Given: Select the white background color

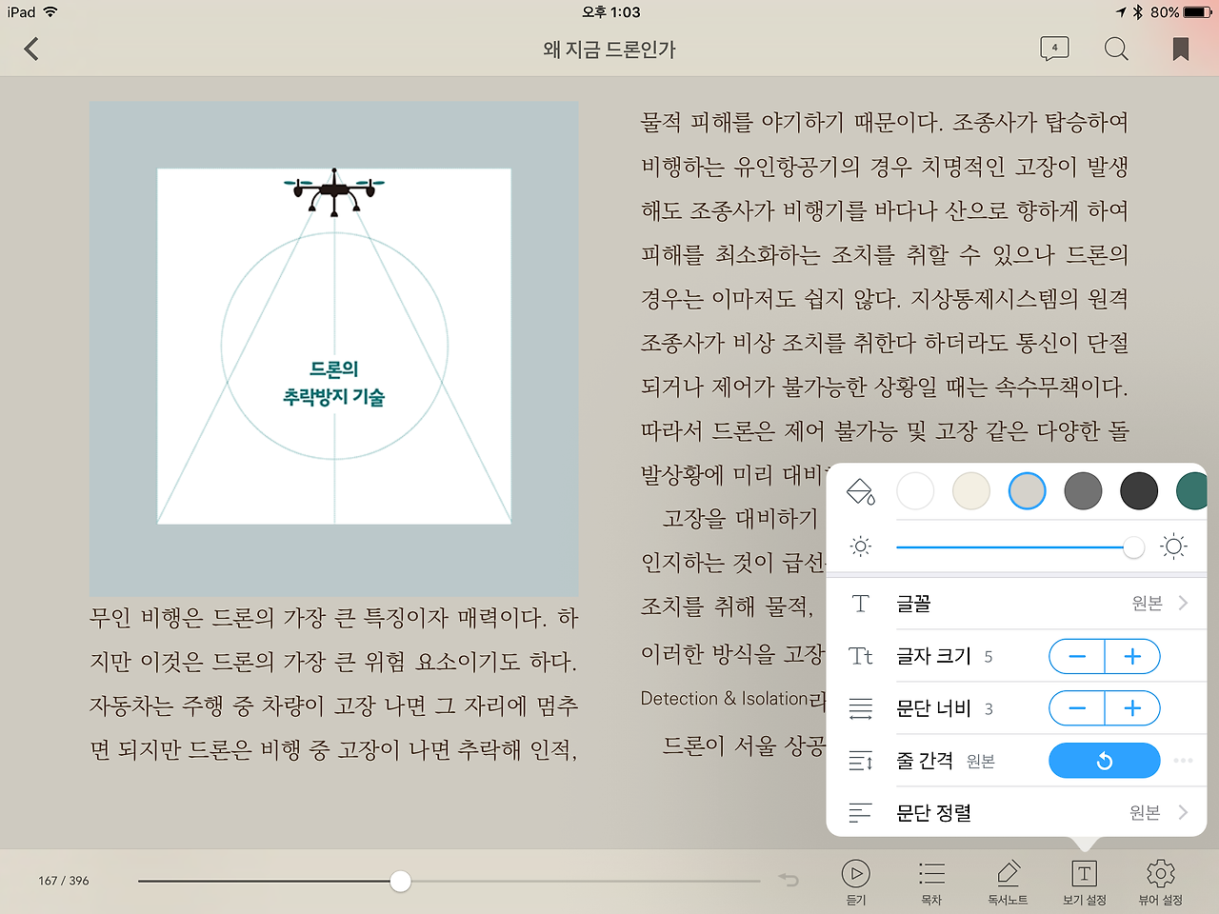Looking at the screenshot, I should [x=915, y=491].
